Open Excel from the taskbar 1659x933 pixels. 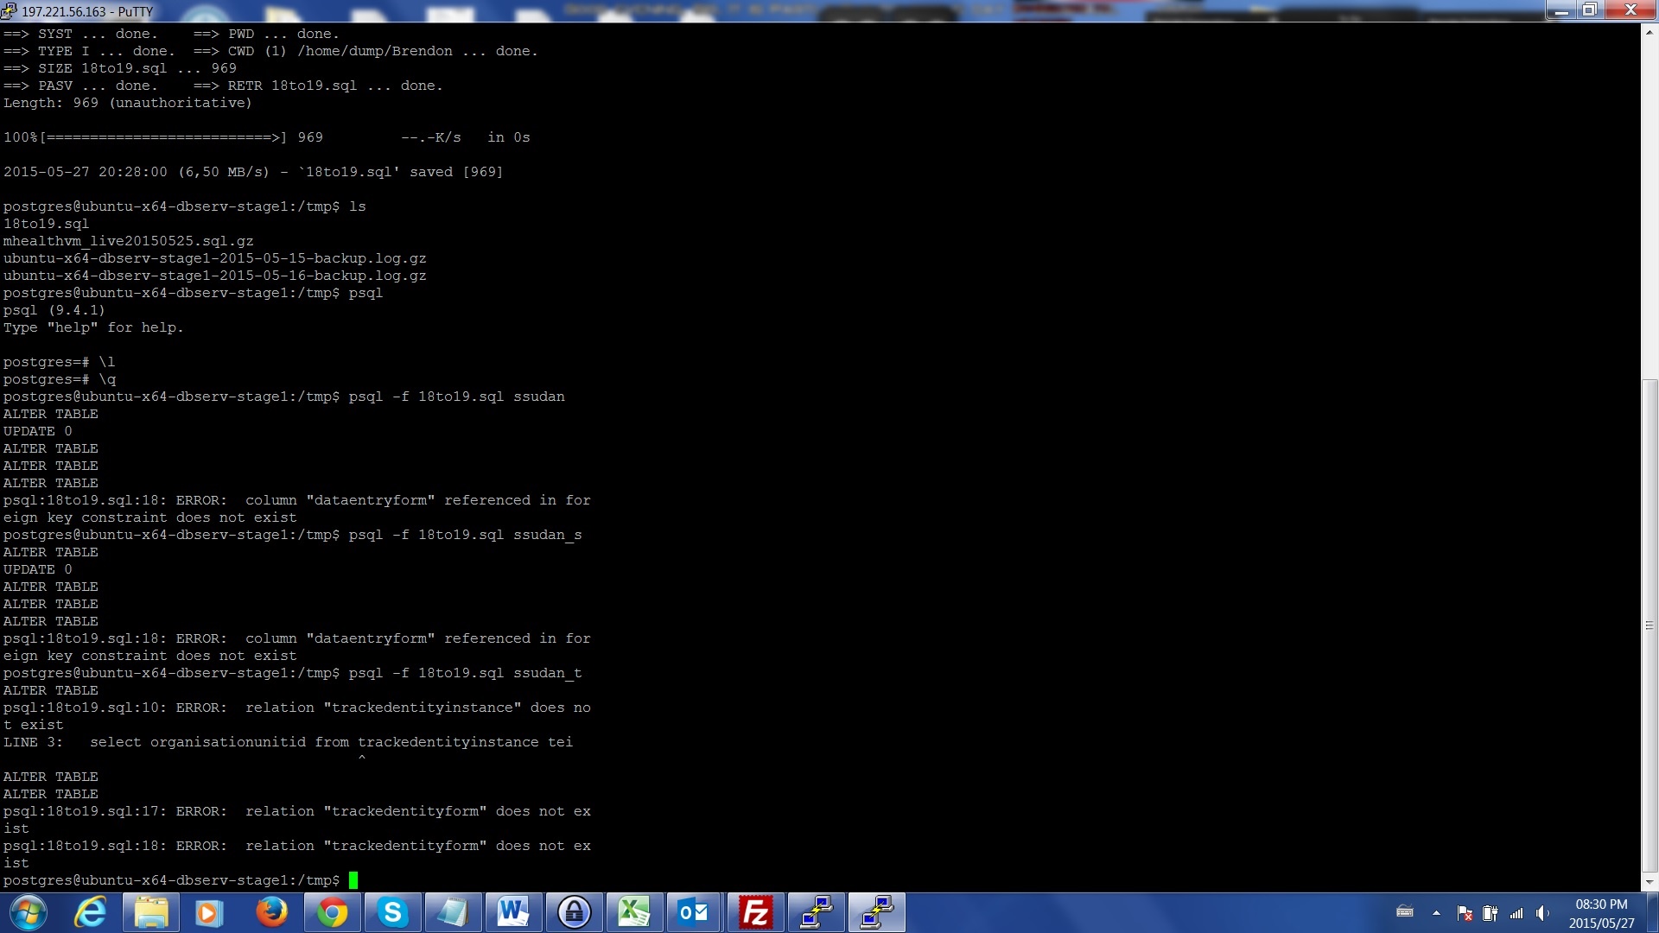click(634, 913)
